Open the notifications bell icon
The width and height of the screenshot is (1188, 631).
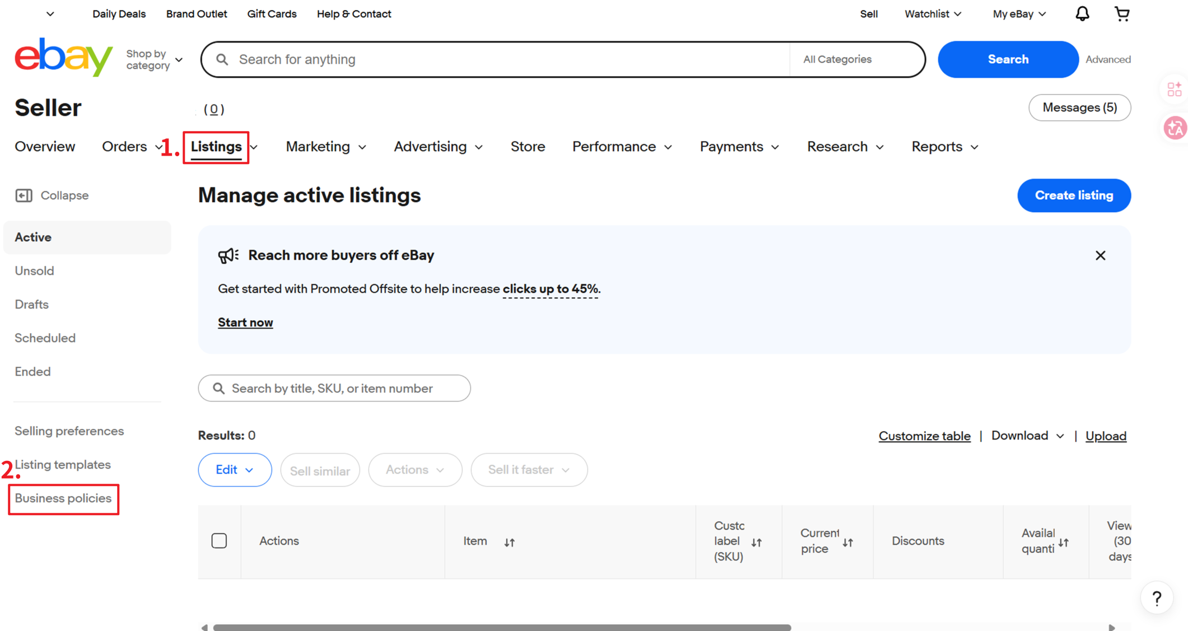[1082, 14]
